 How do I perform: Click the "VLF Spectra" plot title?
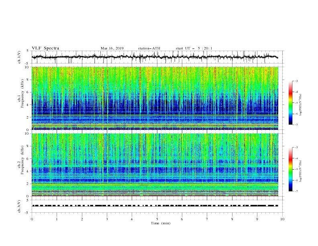pos(45,48)
